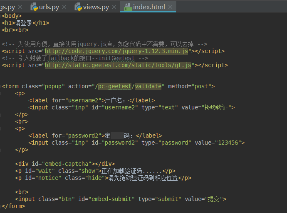Click the p id="wait" class="show" line

click(95, 171)
